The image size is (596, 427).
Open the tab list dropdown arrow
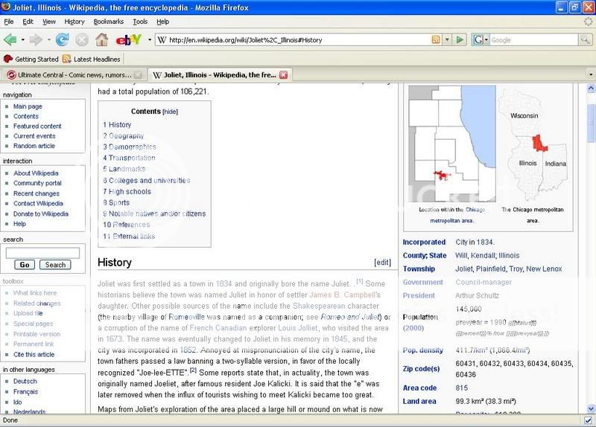(591, 75)
